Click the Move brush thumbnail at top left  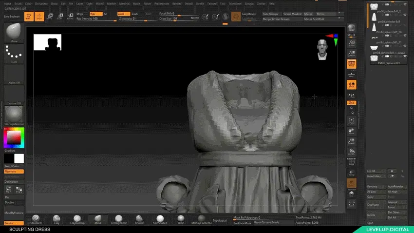(x=14, y=32)
